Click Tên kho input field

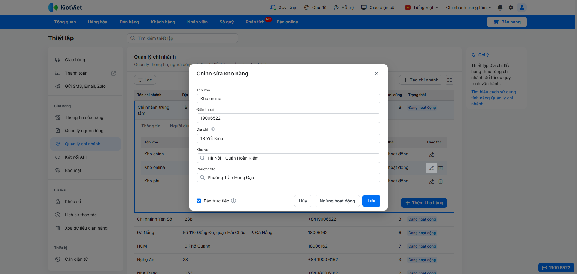288,99
